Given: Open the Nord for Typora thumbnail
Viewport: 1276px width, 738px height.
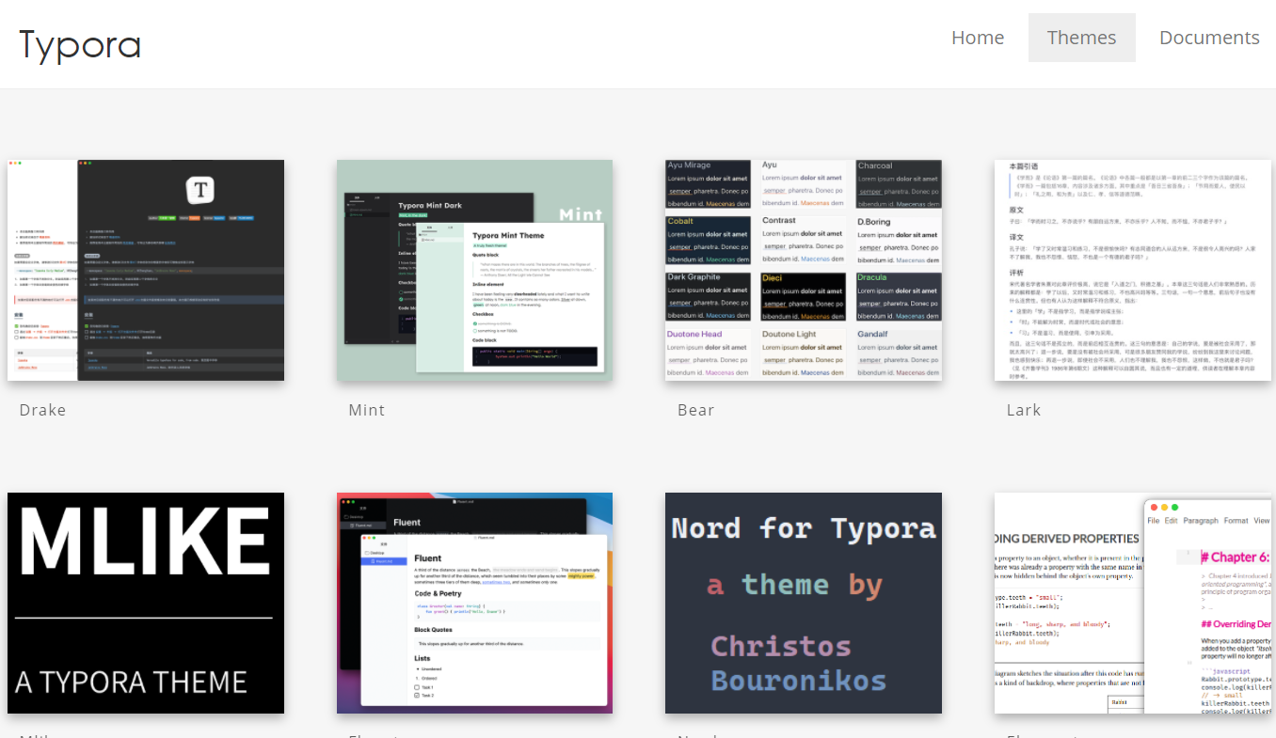Looking at the screenshot, I should pyautogui.click(x=804, y=604).
